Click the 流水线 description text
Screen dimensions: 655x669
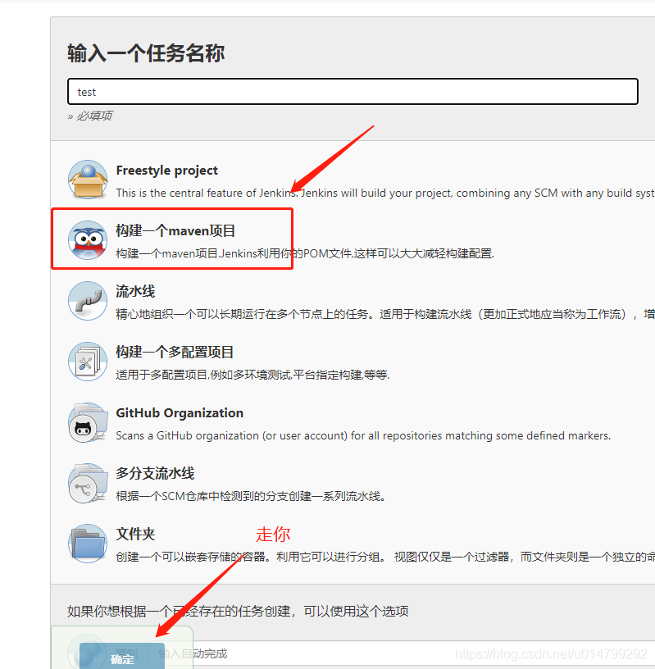point(385,315)
